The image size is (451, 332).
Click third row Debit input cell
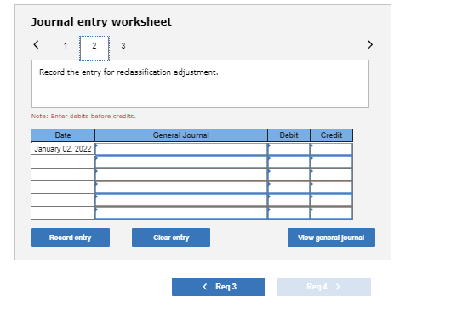pos(288,175)
